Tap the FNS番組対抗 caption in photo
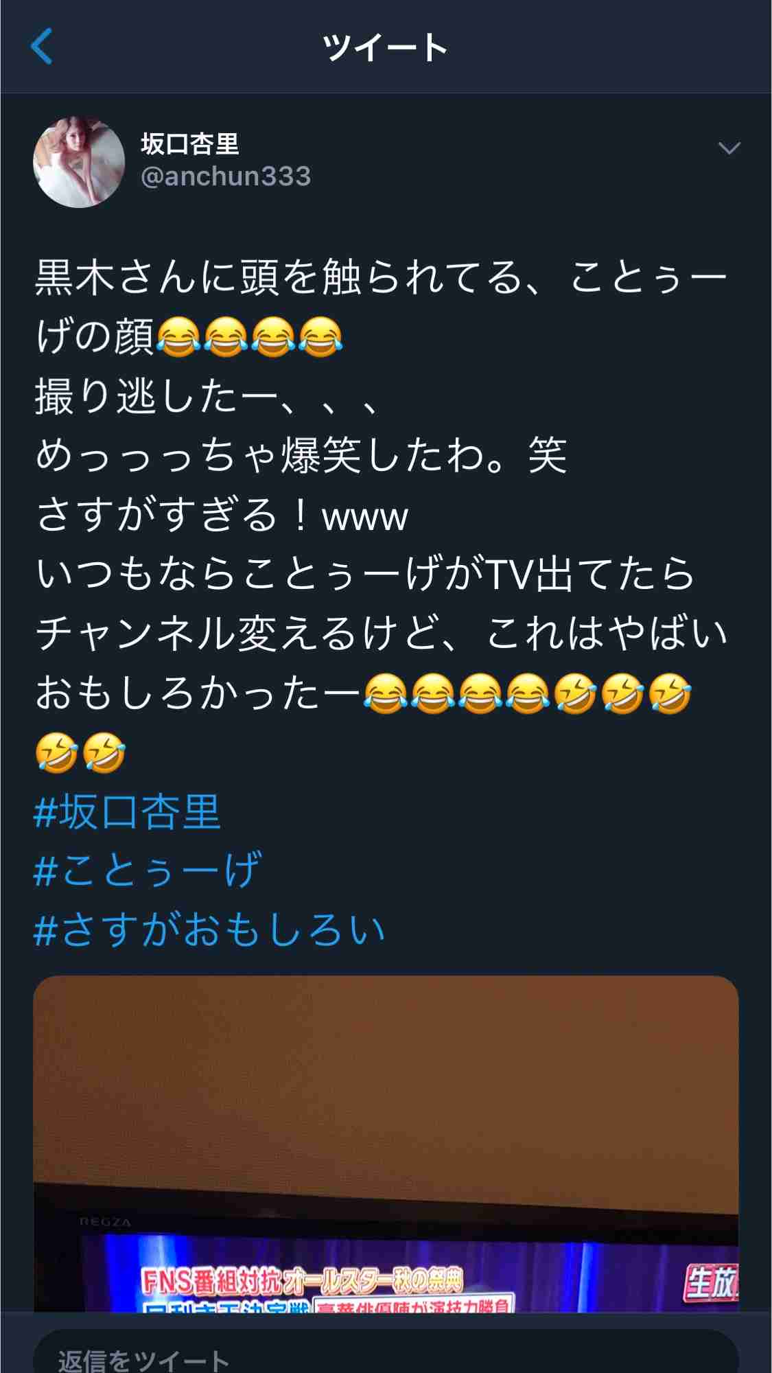Screen dimensions: 772x1373 pyautogui.click(x=302, y=1281)
